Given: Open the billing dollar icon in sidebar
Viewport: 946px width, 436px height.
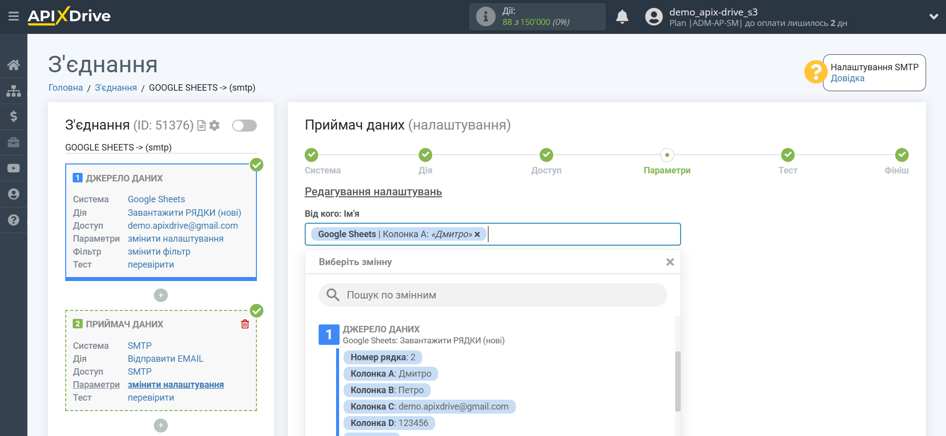Looking at the screenshot, I should pyautogui.click(x=13, y=117).
